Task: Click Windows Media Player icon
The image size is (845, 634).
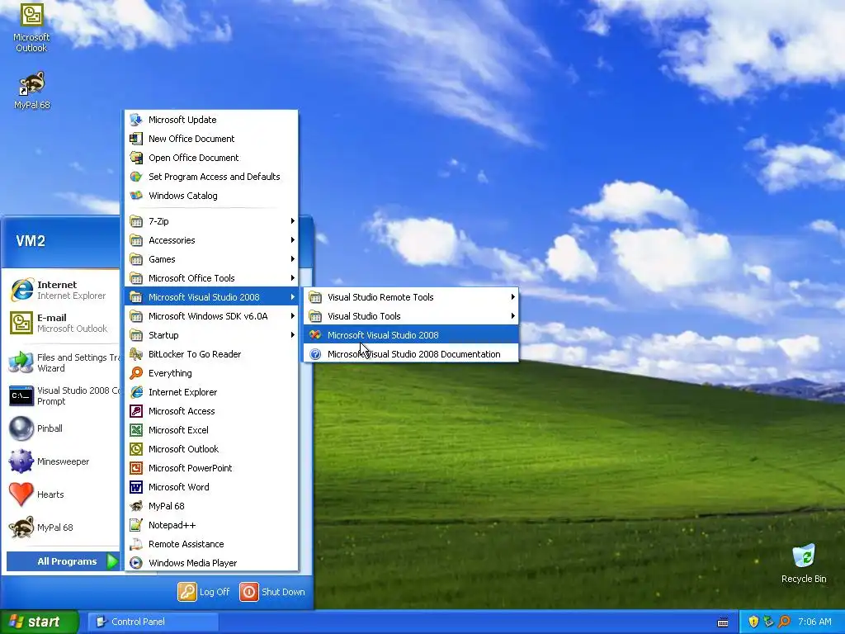Action: point(136,563)
